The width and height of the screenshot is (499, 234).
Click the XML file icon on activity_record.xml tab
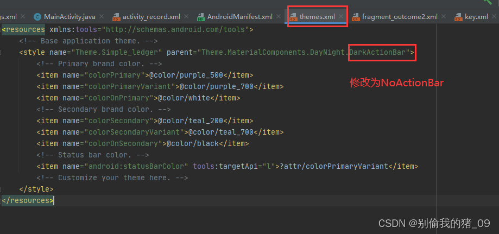click(x=116, y=17)
